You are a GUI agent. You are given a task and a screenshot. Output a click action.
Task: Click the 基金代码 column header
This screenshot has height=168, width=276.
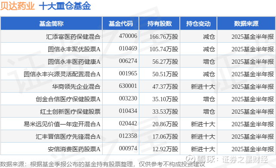(x=121, y=23)
